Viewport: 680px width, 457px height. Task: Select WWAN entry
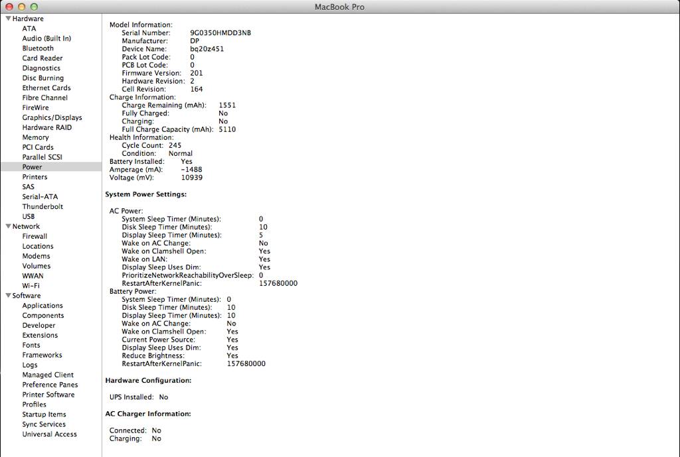[x=33, y=276]
